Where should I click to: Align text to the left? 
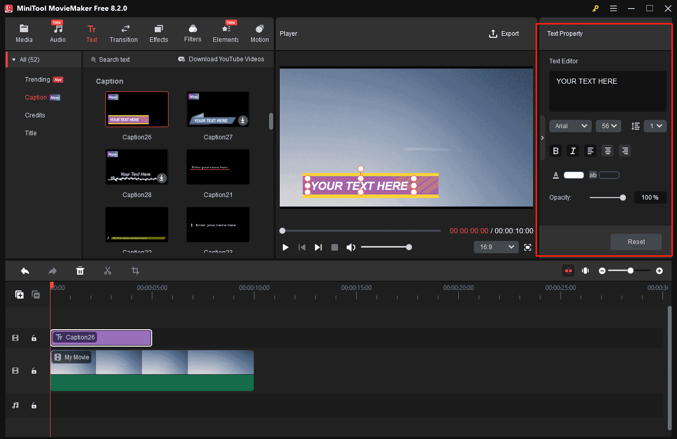[590, 151]
